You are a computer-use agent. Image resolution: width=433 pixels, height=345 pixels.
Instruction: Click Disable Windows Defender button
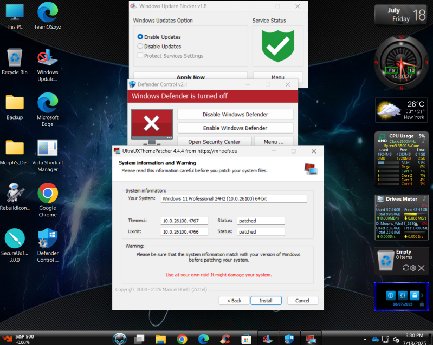click(235, 114)
